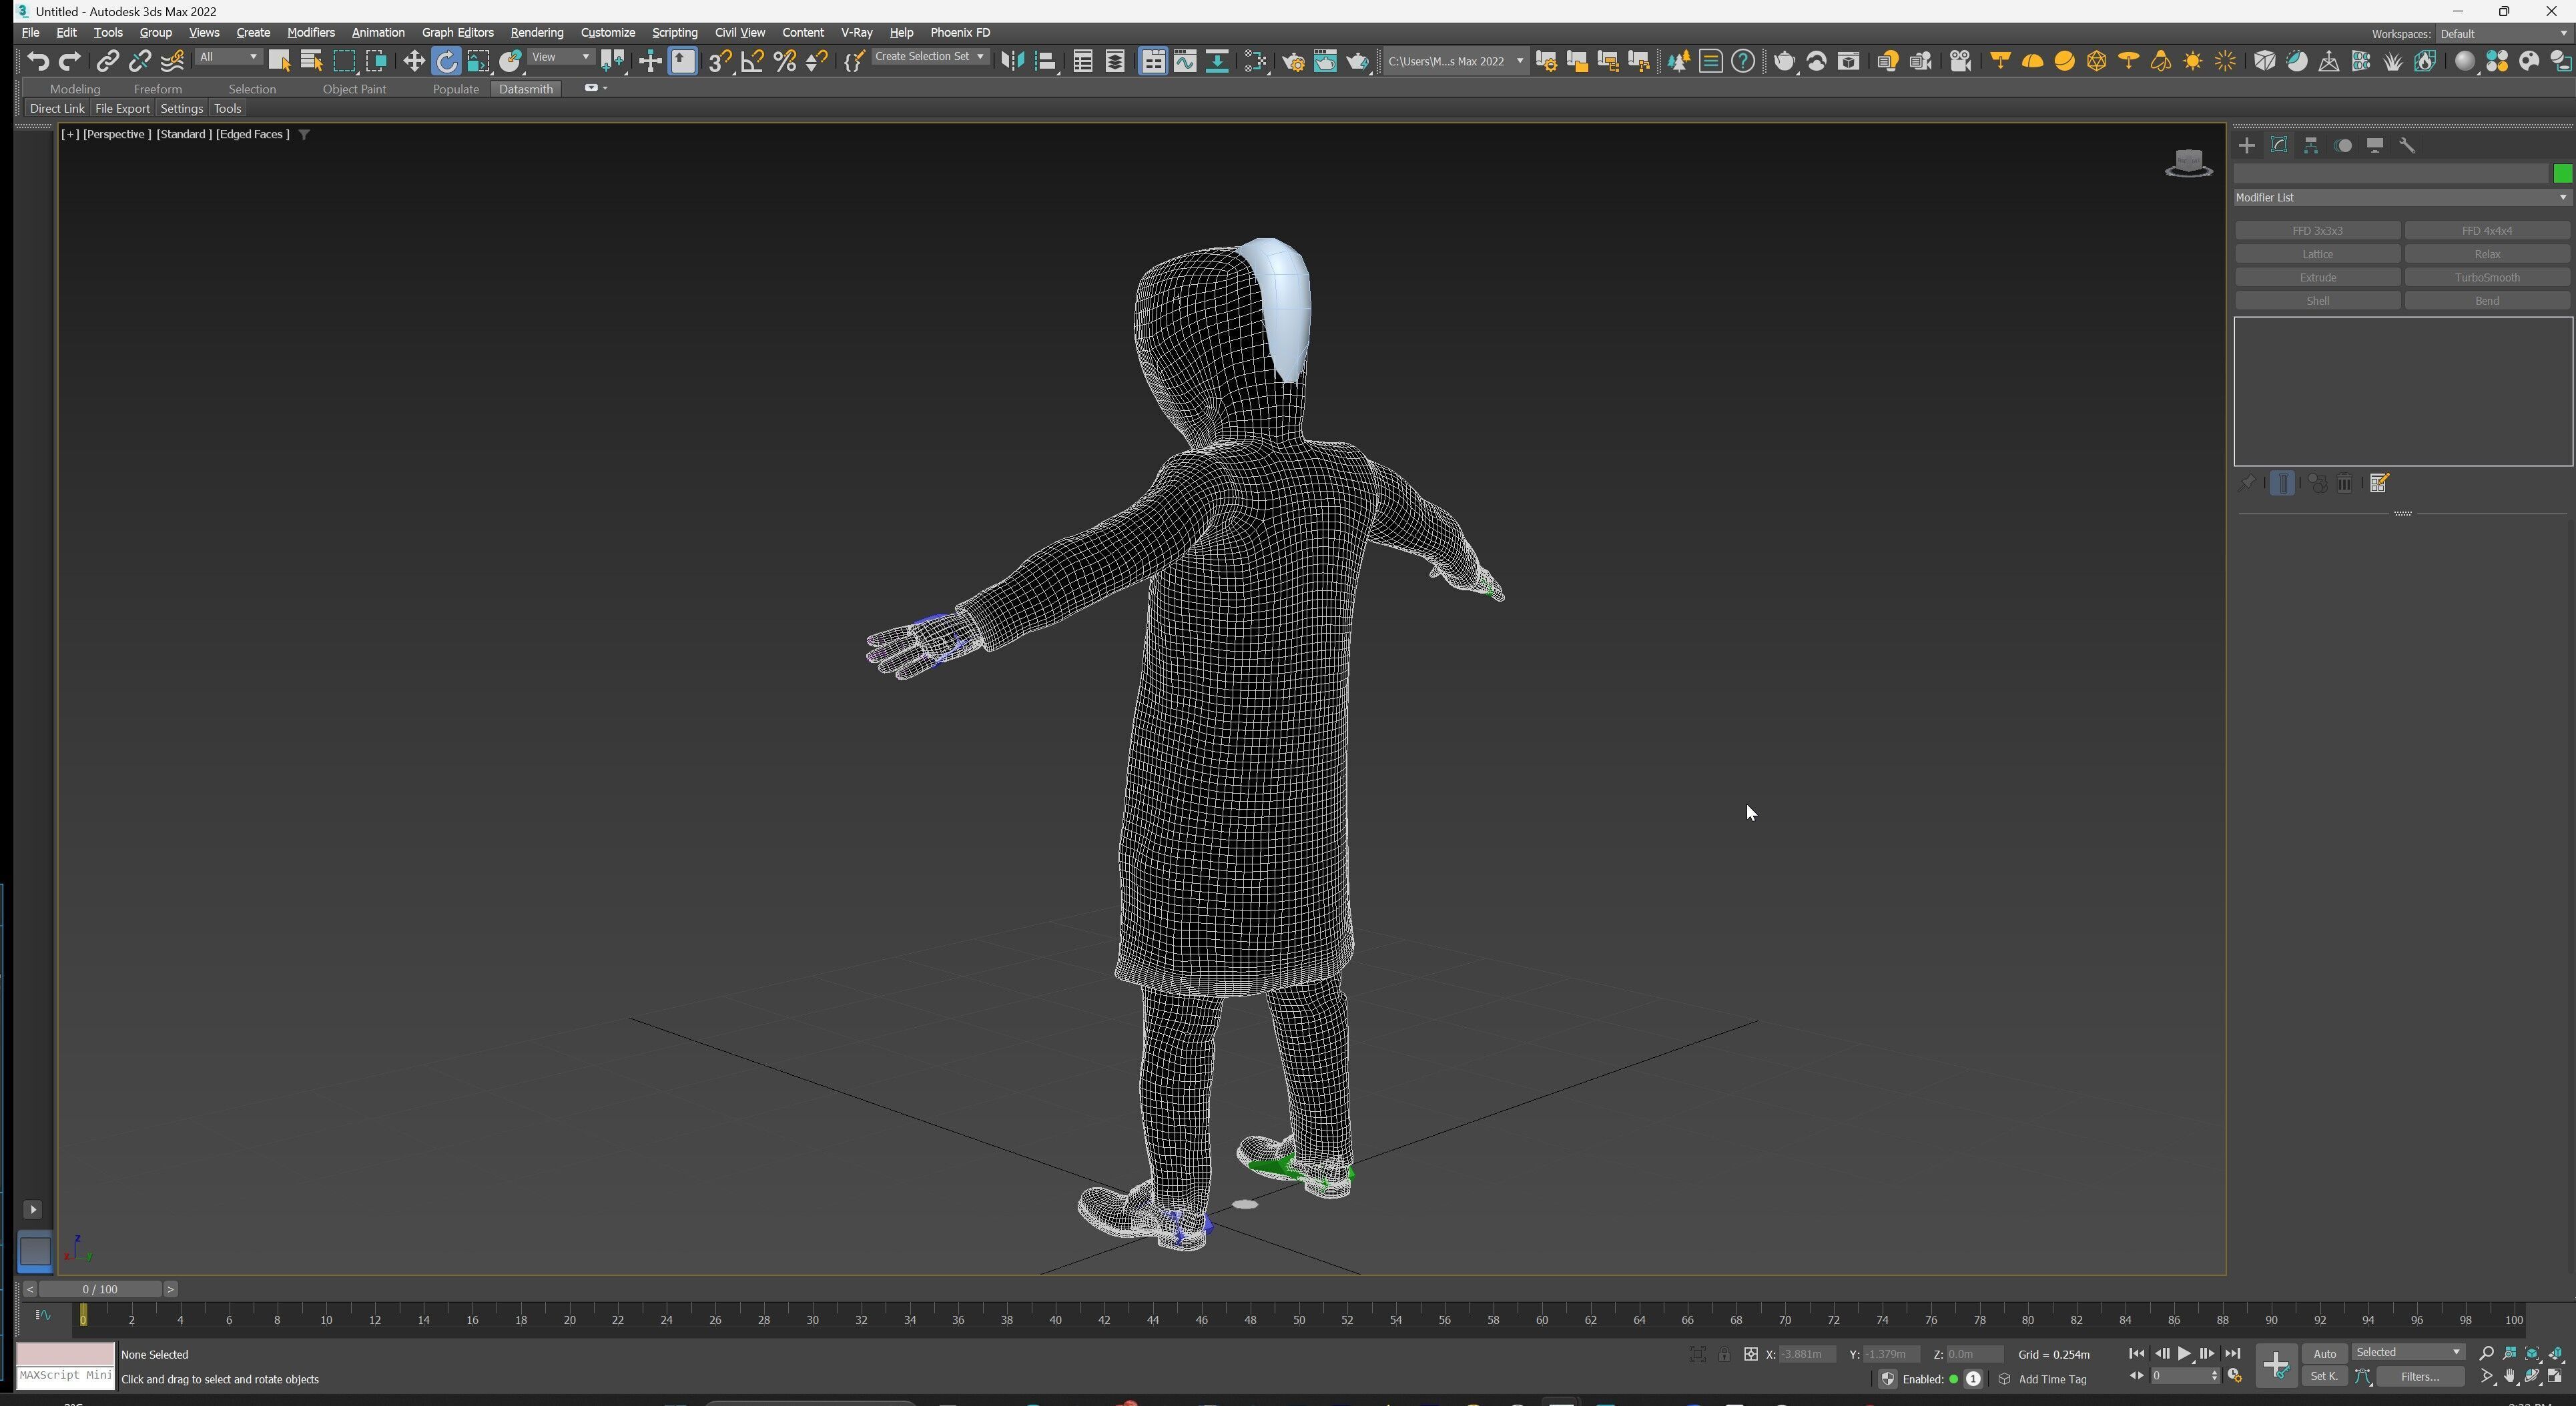
Task: Toggle the Selection Lock padlock
Action: pyautogui.click(x=1724, y=1355)
